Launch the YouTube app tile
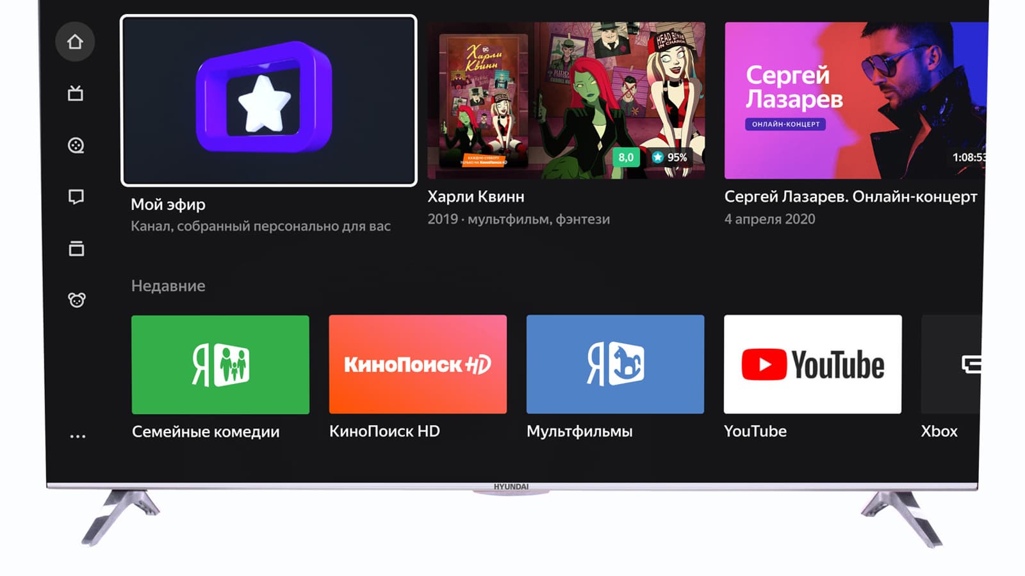 pyautogui.click(x=812, y=364)
